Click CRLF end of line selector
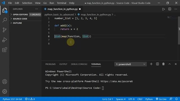The width and height of the screenshot is (180, 101). tap(140, 99)
